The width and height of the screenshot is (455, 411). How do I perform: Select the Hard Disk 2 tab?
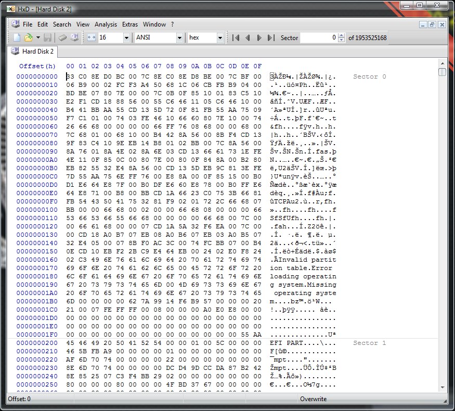(x=32, y=52)
